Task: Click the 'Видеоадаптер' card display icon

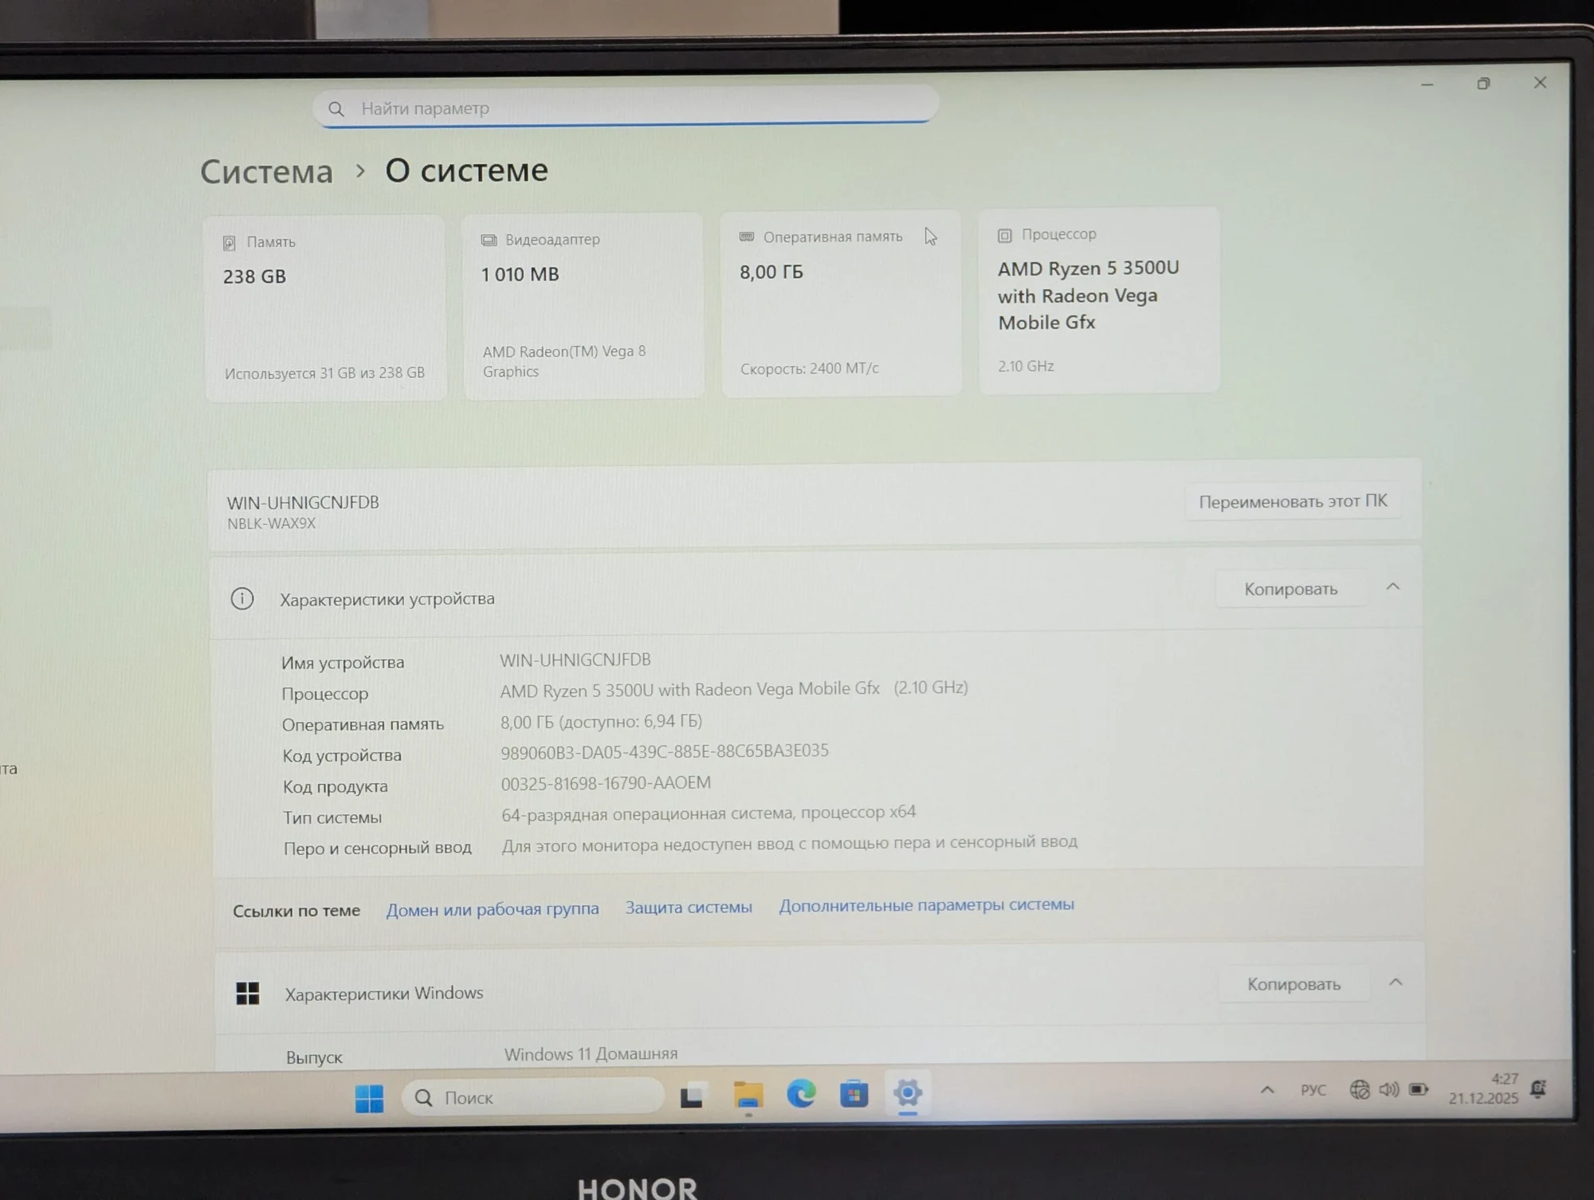Action: (x=489, y=240)
